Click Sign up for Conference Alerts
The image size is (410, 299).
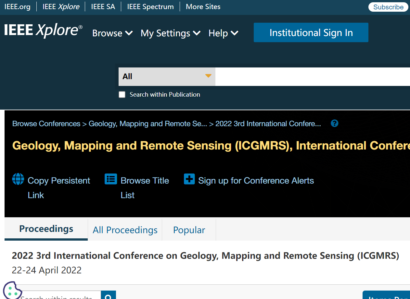[256, 181]
